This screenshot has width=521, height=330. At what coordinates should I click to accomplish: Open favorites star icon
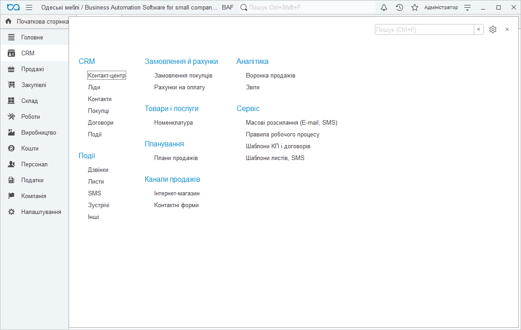click(x=415, y=8)
